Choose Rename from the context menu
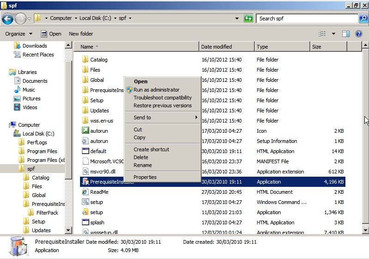369x259 pixels. 162,165
